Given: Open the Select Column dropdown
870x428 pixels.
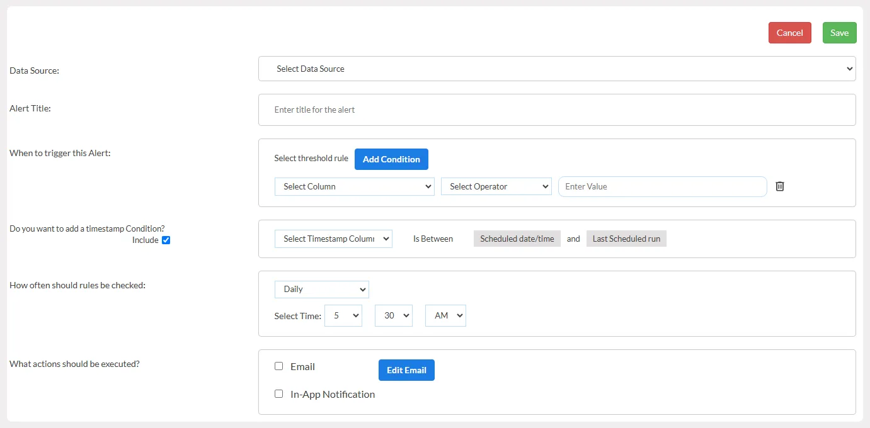Looking at the screenshot, I should tap(354, 186).
